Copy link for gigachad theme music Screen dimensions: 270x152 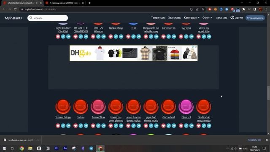coord(151,126)
